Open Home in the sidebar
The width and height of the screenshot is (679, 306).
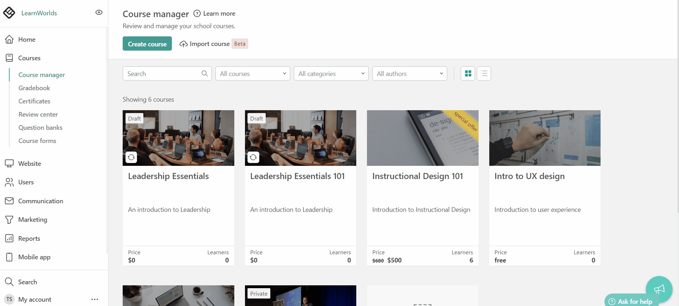[x=27, y=39]
